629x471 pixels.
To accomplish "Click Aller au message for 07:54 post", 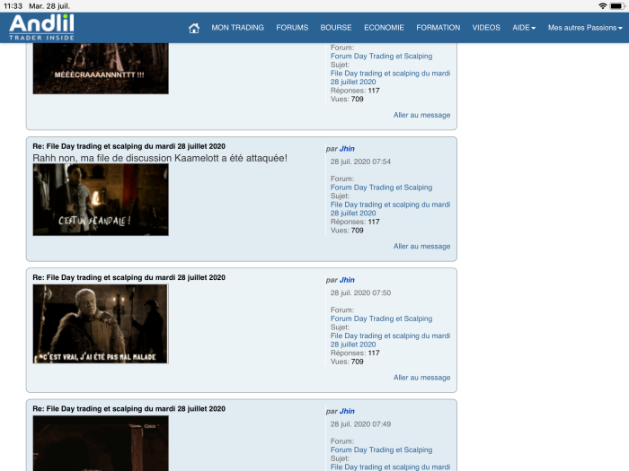I will (421, 247).
